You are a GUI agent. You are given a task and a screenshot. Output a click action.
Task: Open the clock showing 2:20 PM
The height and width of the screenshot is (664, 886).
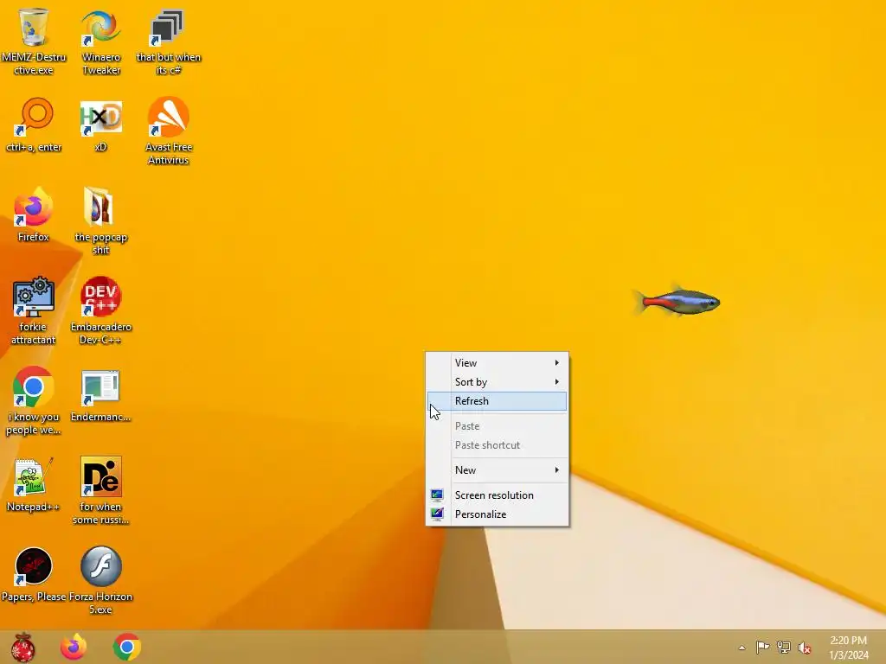[x=848, y=648]
